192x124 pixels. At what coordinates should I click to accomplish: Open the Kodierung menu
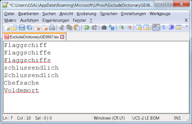[86, 14]
